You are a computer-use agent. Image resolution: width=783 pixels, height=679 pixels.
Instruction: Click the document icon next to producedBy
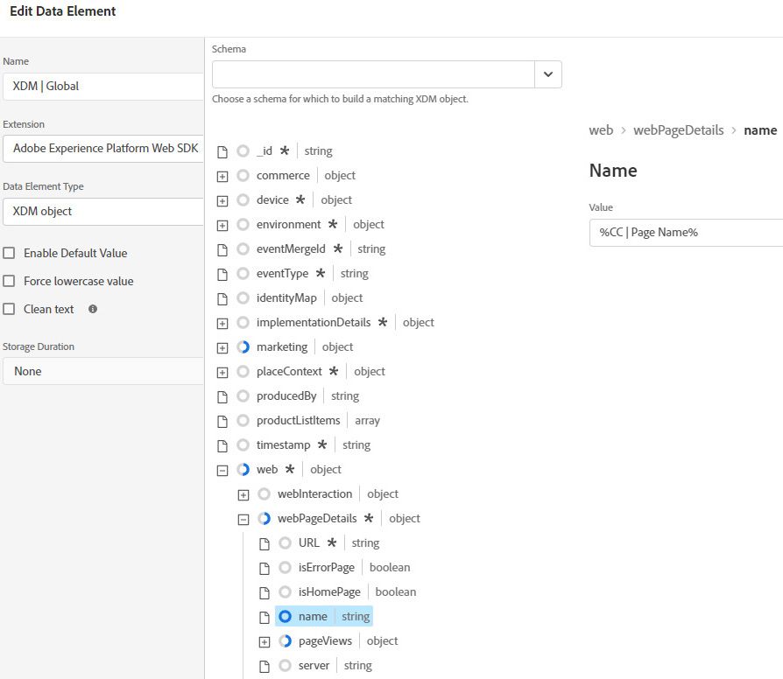222,395
